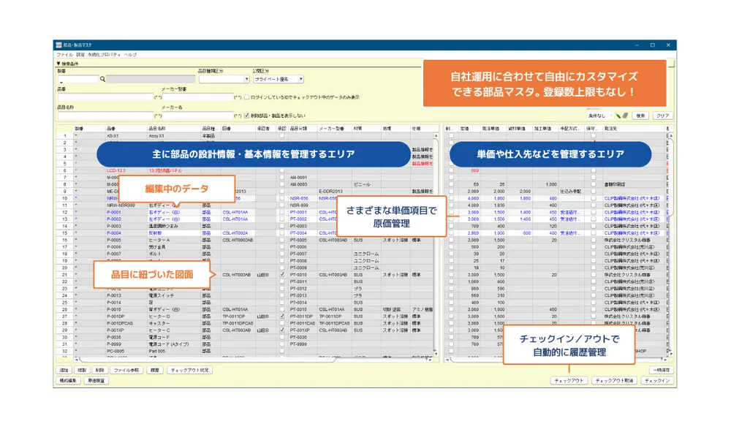Click 品目名称 column header
Screen dimensions: 731x424
tap(173, 129)
